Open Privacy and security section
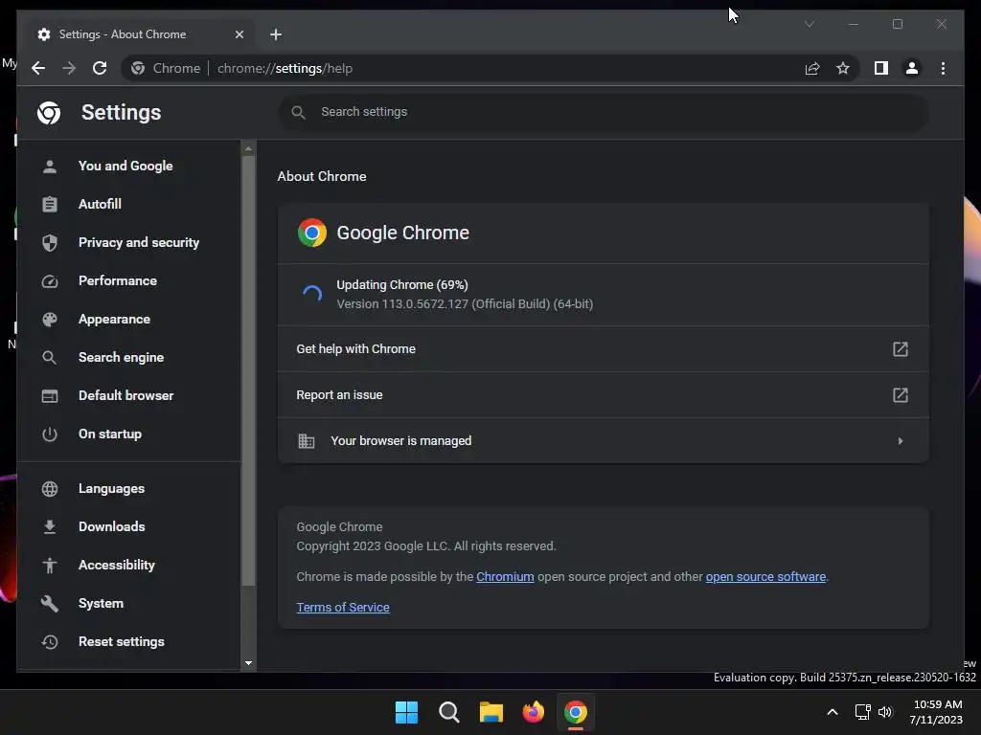This screenshot has width=981, height=735. click(128, 242)
